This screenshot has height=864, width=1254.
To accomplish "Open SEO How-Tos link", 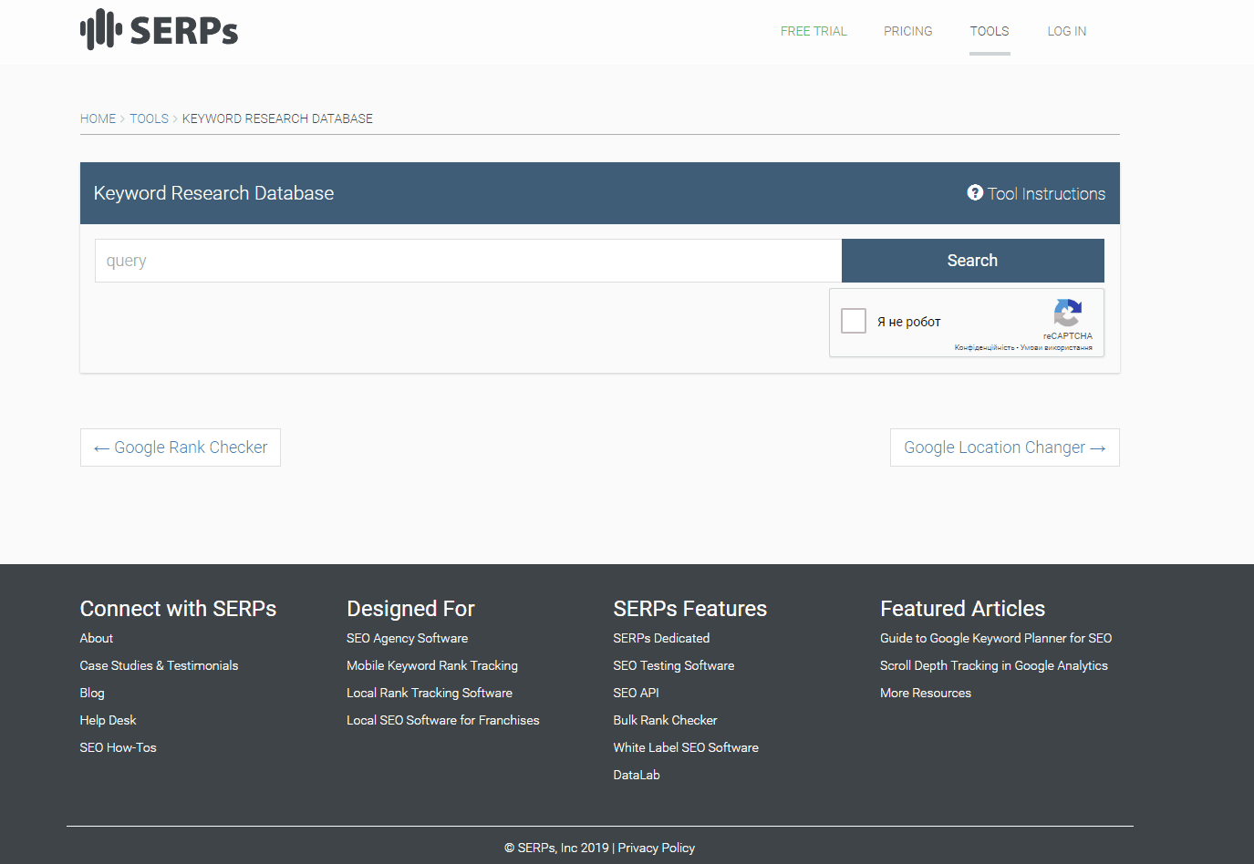I will pyautogui.click(x=118, y=747).
